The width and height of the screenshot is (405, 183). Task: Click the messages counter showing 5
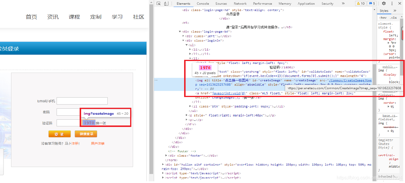pyautogui.click(x=372, y=3)
